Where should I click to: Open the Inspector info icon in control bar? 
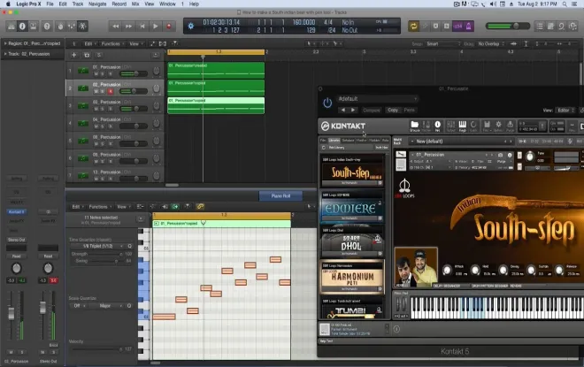coord(22,26)
